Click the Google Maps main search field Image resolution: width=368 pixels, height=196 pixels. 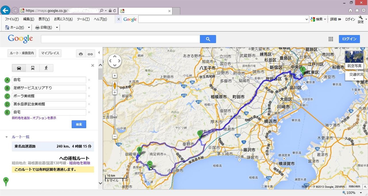click(120, 39)
